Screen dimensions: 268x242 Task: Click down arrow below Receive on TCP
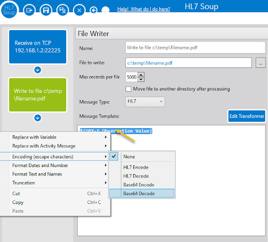(37, 70)
